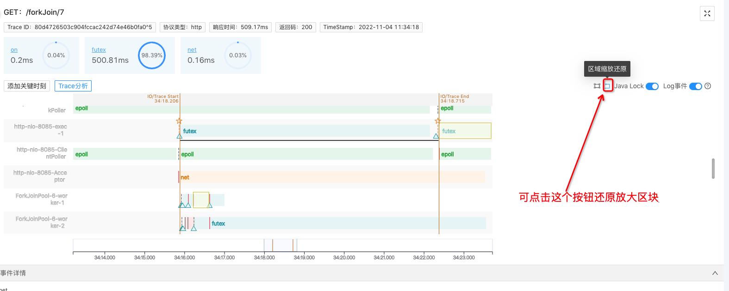This screenshot has height=291, width=729.
Task: Disable the Log事件 switch
Action: coord(695,86)
